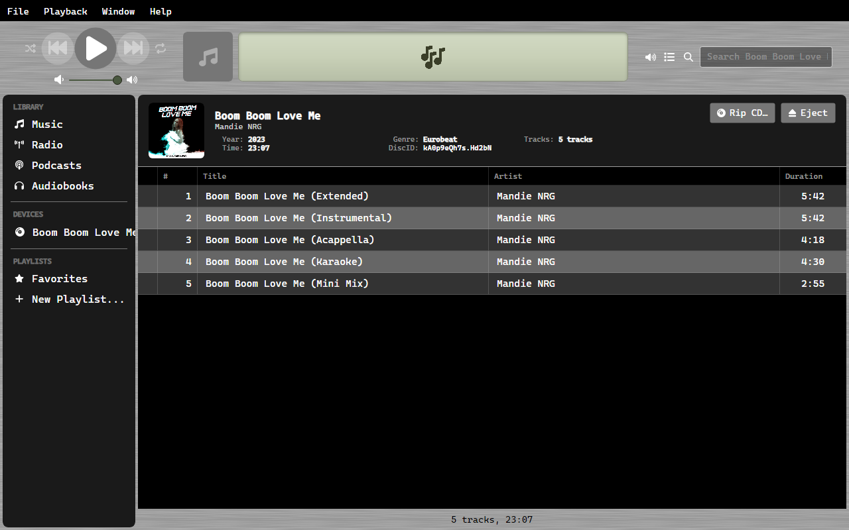The image size is (849, 530).
Task: Create a New Playlist
Action: [x=70, y=299]
